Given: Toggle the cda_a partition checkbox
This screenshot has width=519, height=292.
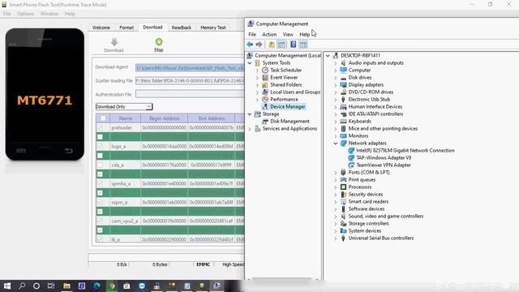Looking at the screenshot, I should (x=100, y=165).
